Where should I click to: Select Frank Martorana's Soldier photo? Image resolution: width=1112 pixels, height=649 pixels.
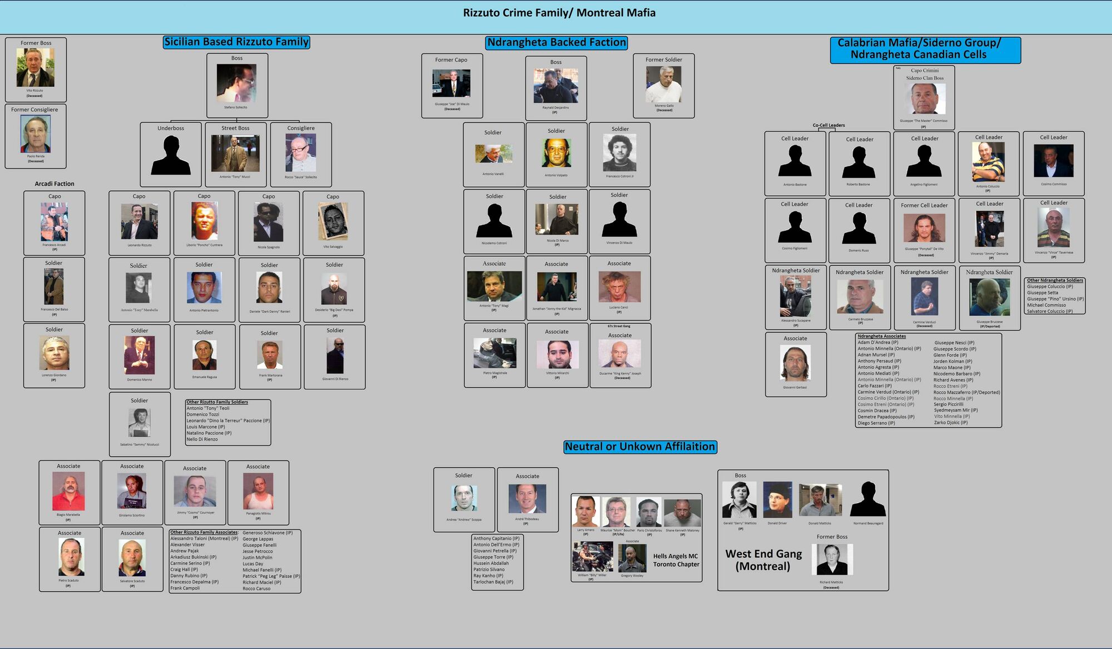click(x=269, y=355)
